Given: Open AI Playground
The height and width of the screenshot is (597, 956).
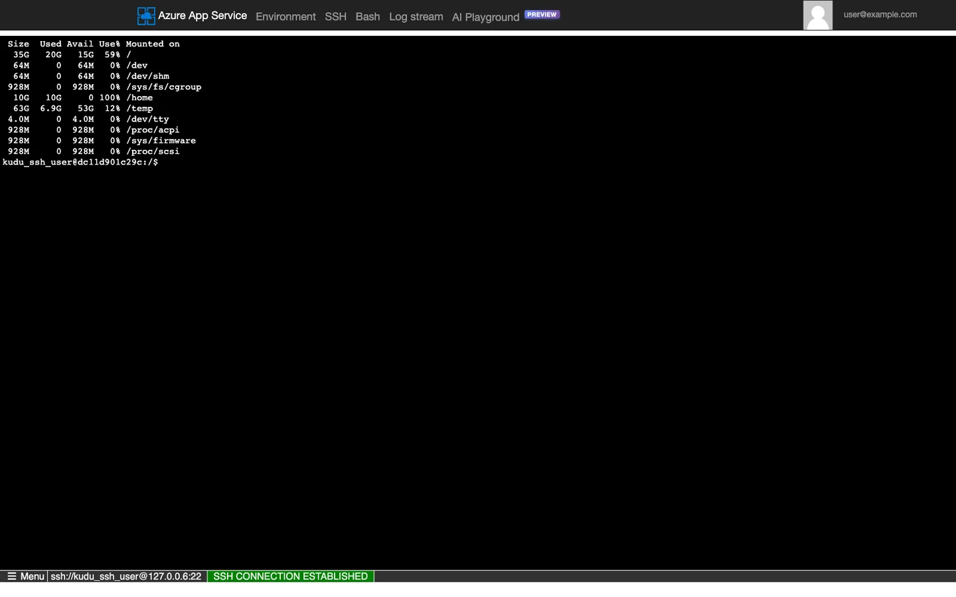Looking at the screenshot, I should [x=485, y=17].
